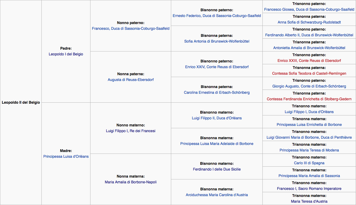356x205 pixels.
Task: Select Principessa Luisa Maria Adelaide di Borbone
Action: [217, 144]
